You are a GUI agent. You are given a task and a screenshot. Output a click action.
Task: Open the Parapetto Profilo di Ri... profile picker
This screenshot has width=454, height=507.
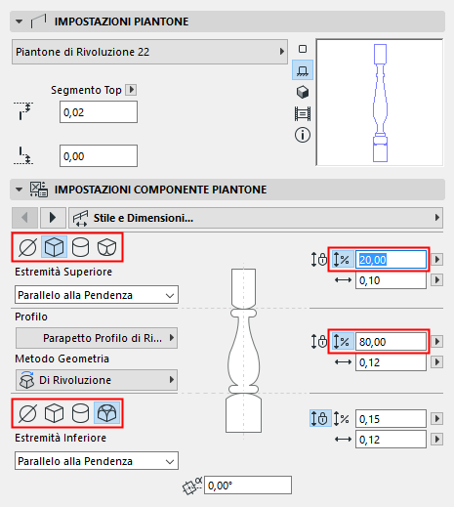click(x=97, y=338)
